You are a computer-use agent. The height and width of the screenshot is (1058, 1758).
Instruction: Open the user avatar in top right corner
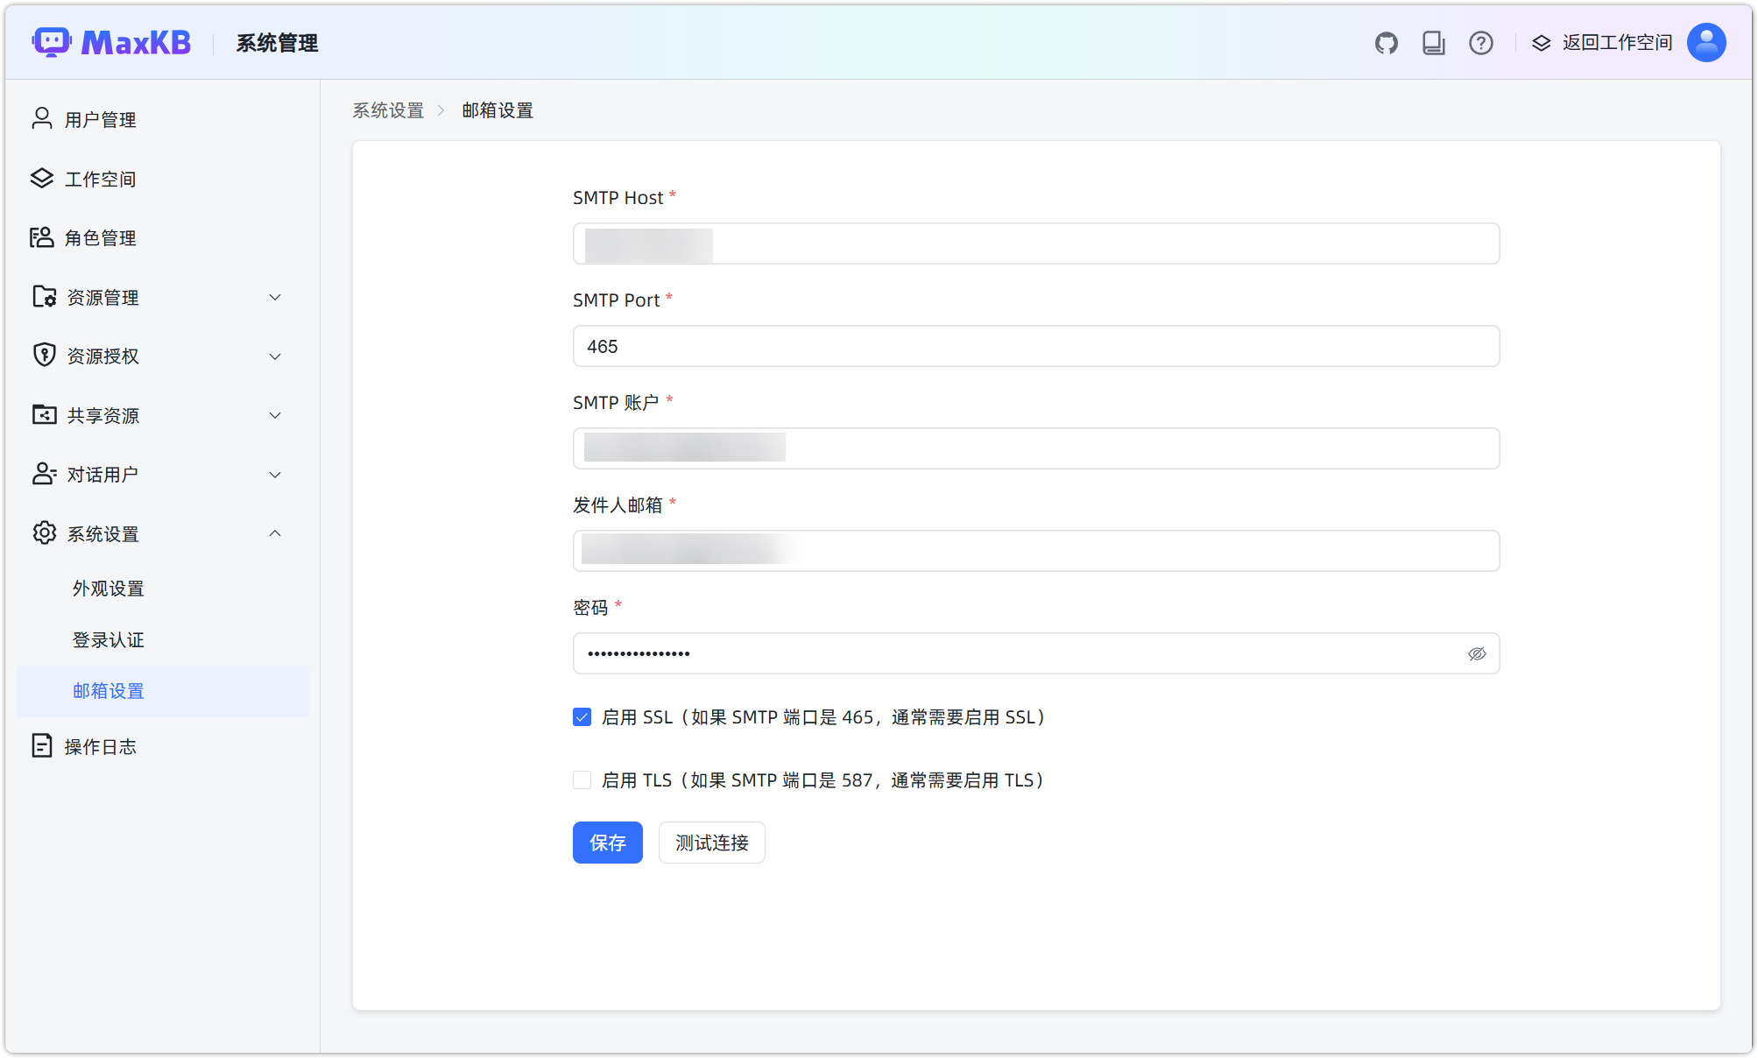pyautogui.click(x=1705, y=42)
